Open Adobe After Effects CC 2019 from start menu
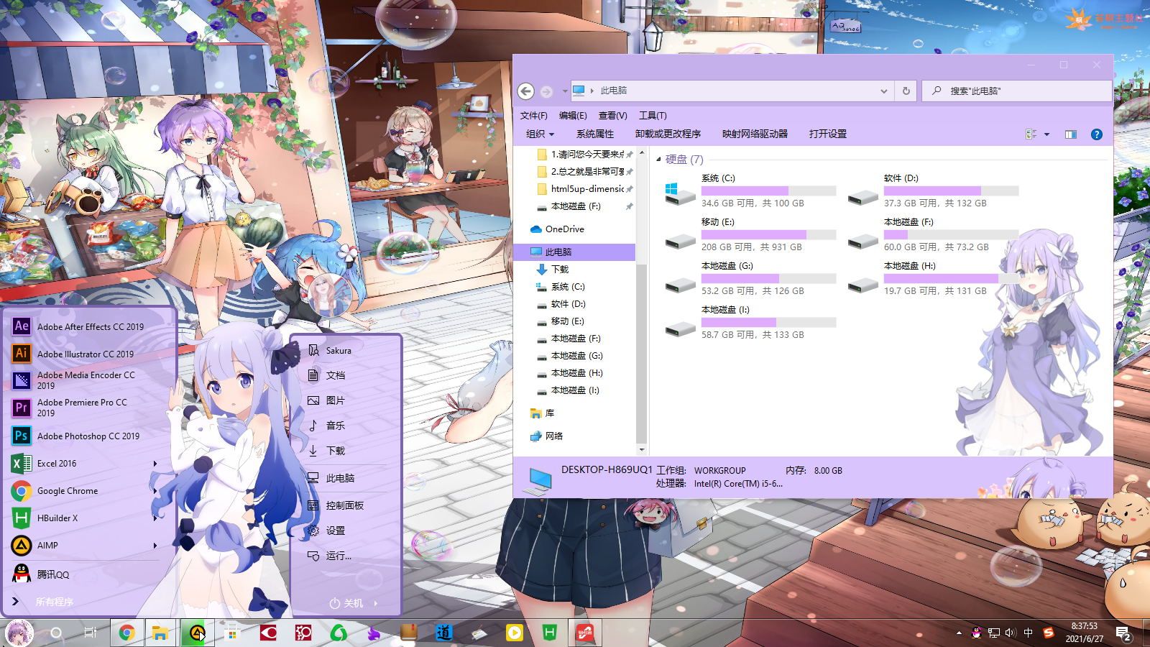Image resolution: width=1150 pixels, height=647 pixels. pos(79,326)
